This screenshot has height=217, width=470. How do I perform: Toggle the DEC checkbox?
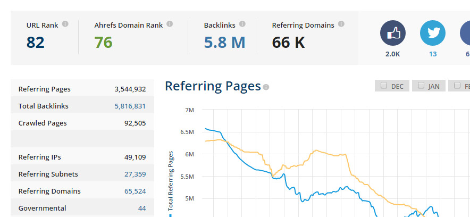[x=384, y=86]
